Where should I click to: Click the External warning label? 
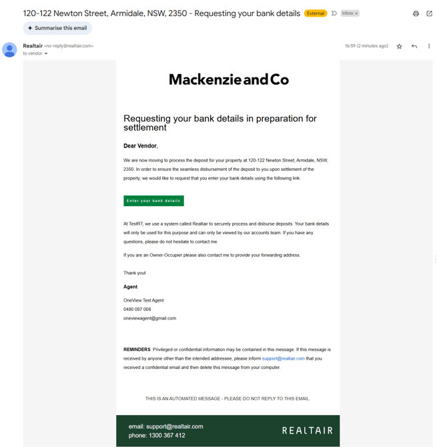point(316,13)
